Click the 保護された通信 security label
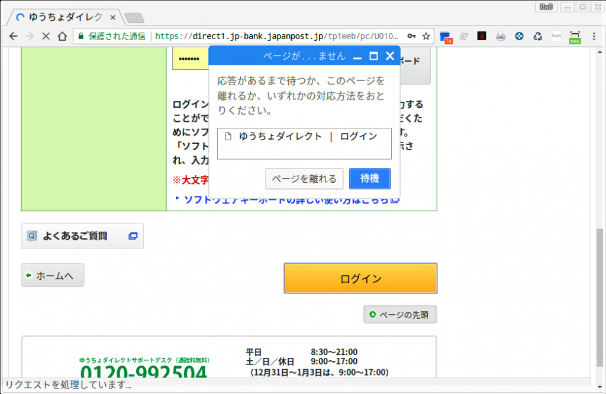 point(117,36)
